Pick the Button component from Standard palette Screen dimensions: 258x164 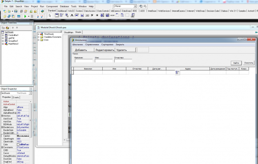(x=87, y=15)
